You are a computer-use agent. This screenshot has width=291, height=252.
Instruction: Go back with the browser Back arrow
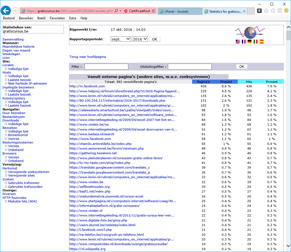click(x=6, y=11)
